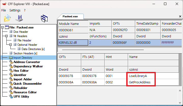Select the LoadLibraryA import entry

click(138, 75)
